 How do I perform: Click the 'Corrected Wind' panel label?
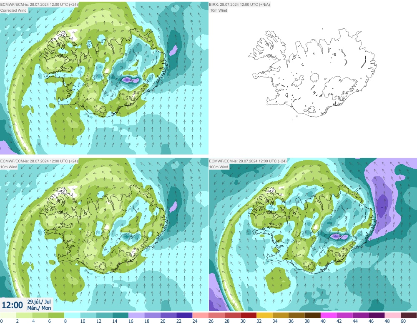(14, 10)
